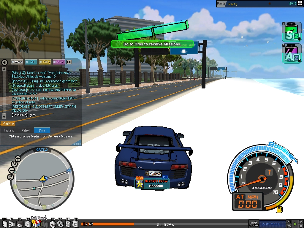The width and height of the screenshot is (304, 228).
Task: Click the 'Go to Oros to receive Missions.' banner
Action: 152,44
